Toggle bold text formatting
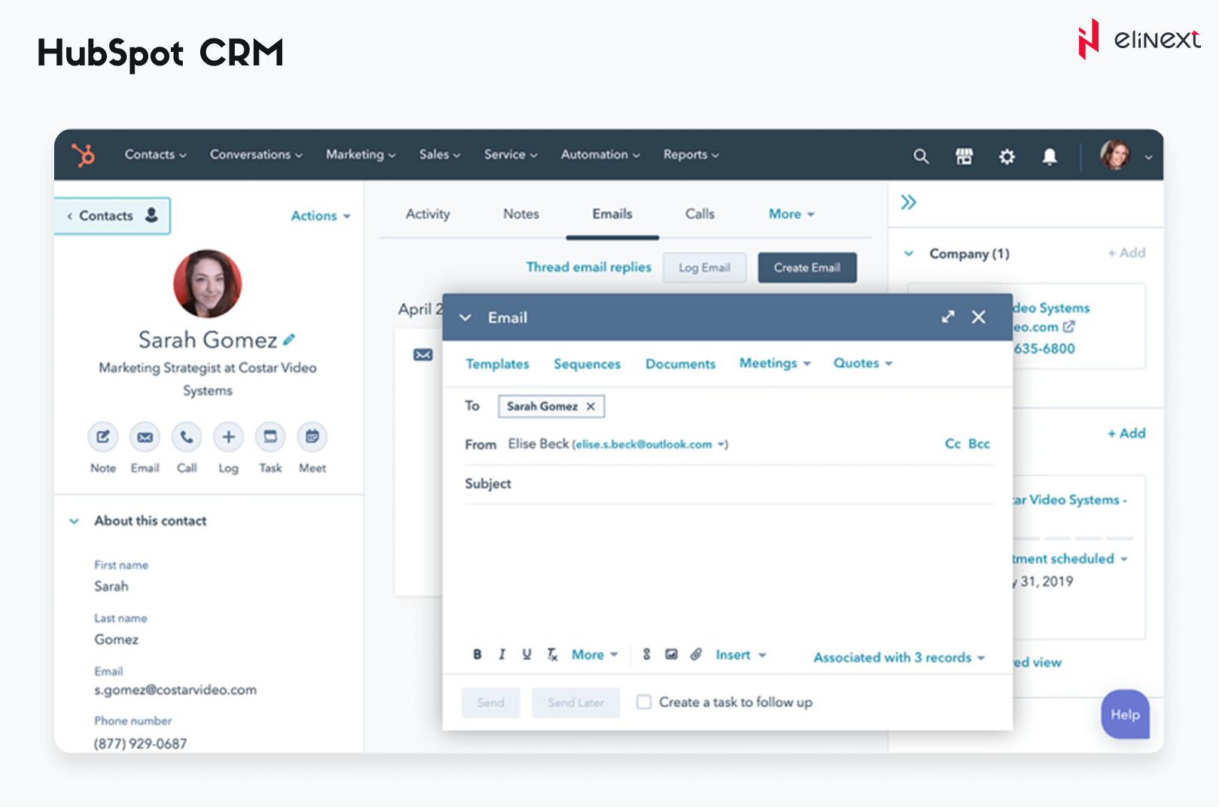This screenshot has width=1219, height=807. (x=477, y=654)
